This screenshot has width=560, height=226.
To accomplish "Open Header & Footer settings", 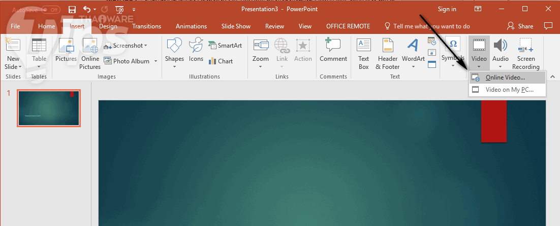I will [x=388, y=54].
